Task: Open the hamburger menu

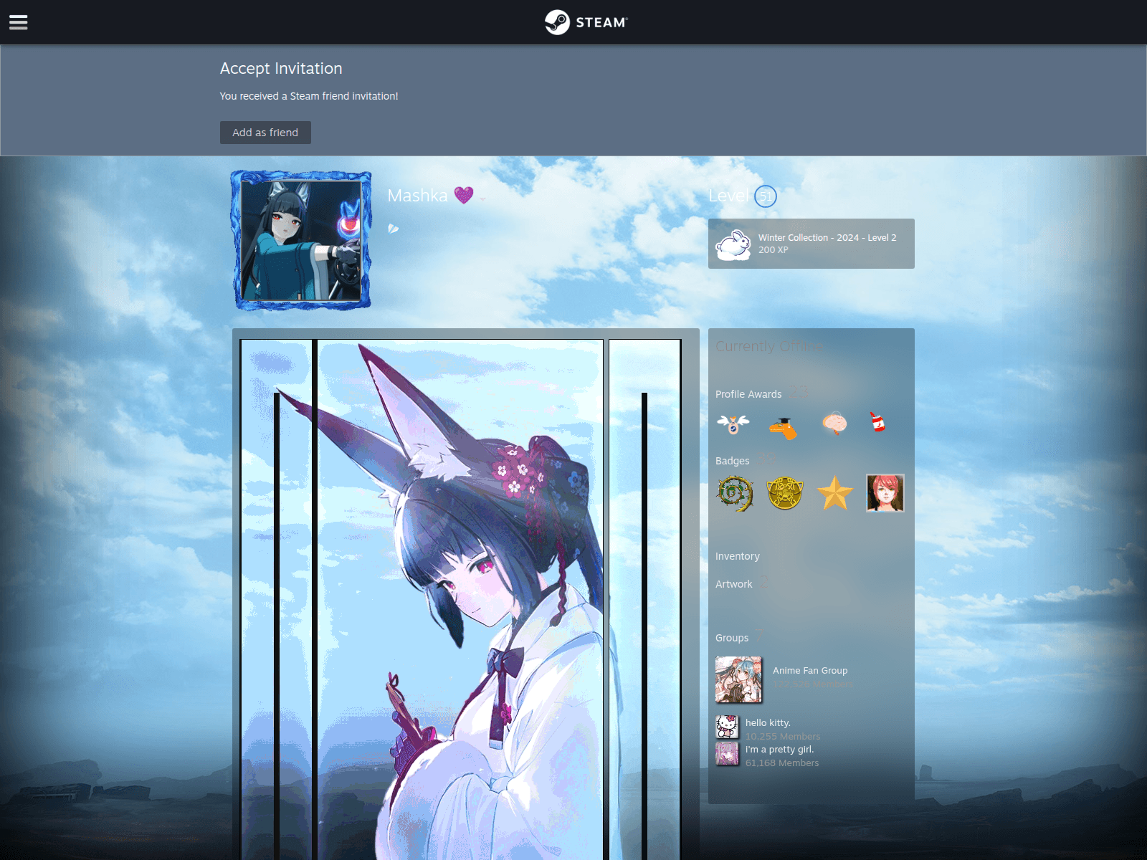Action: click(x=19, y=22)
